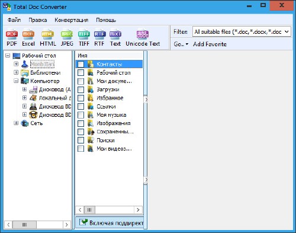Screen dimensions: 296x233
Task: Tick the Загрузки folder checkbox
Action: coord(81,90)
